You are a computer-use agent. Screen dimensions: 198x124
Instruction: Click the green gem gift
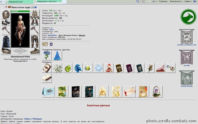[x=67, y=68]
